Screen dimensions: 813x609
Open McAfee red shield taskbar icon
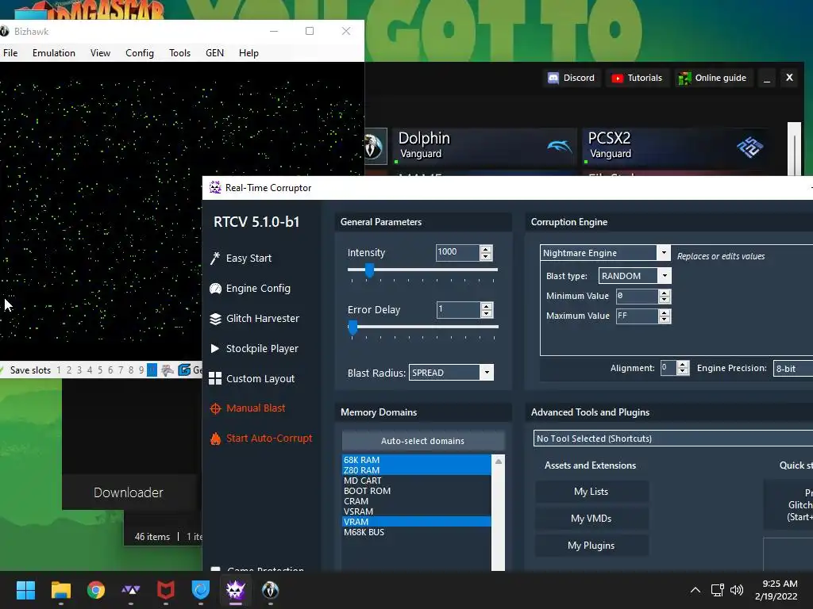coord(165,590)
